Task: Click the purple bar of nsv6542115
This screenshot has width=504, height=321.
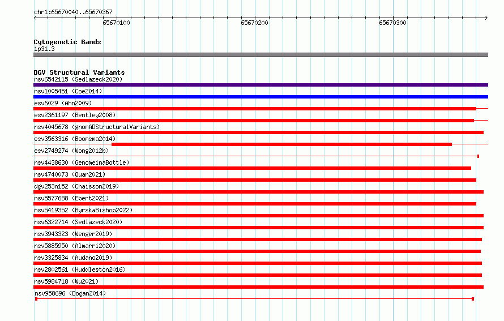Action: pos(260,85)
